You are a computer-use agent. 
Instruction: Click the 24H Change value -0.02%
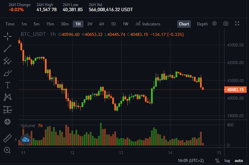pyautogui.click(x=16, y=9)
